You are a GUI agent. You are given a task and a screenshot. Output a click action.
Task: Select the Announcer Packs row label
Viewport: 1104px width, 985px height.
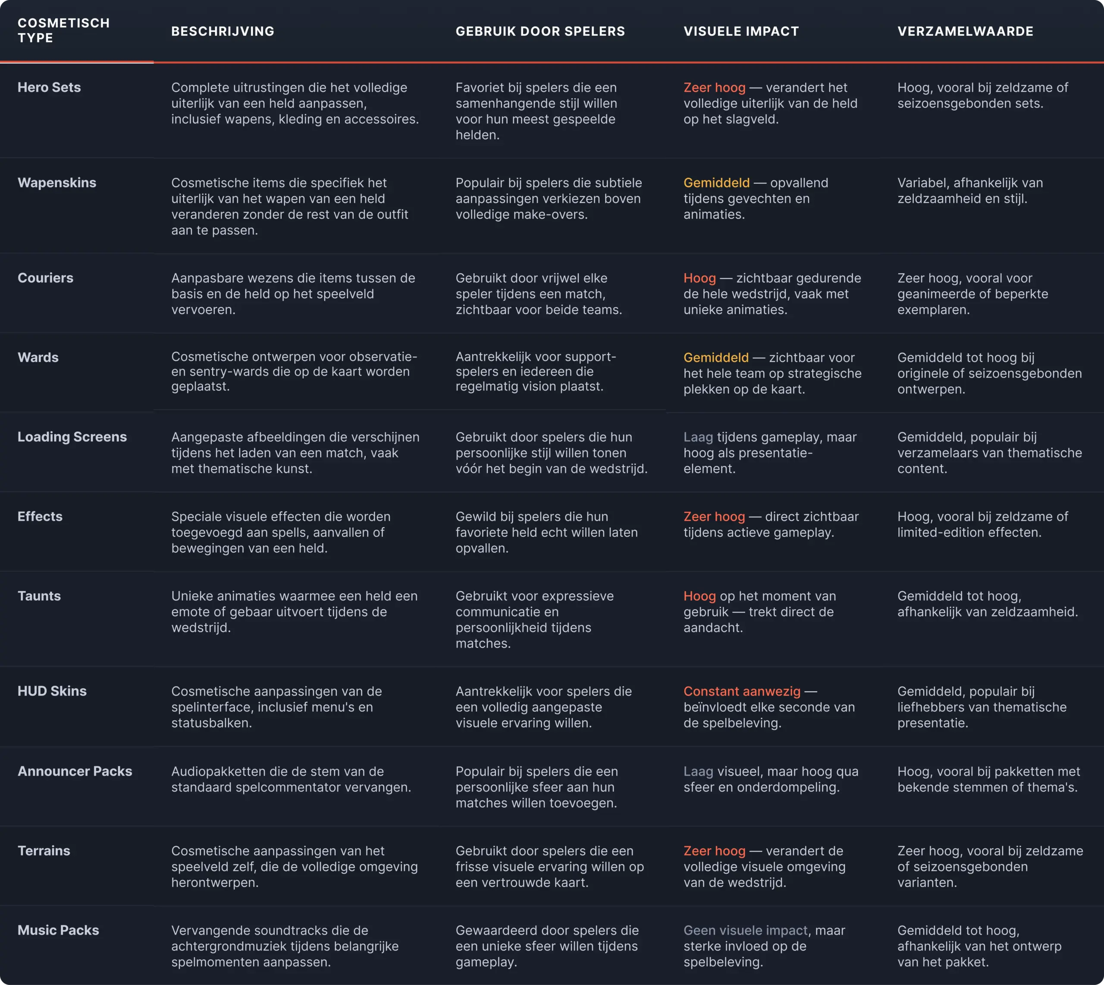pyautogui.click(x=75, y=771)
